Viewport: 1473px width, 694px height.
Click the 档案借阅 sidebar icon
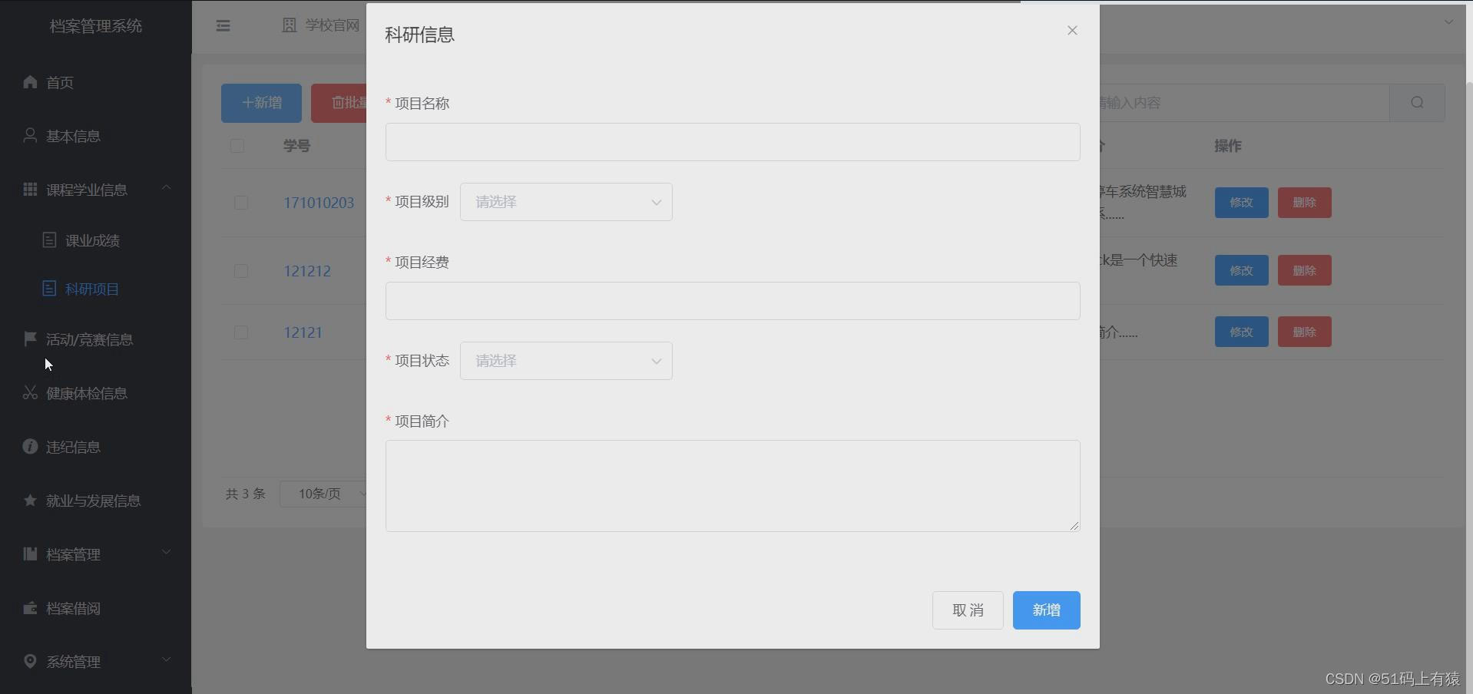pos(30,608)
